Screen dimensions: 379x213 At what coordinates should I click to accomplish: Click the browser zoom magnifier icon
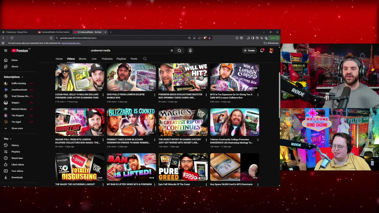point(189,38)
